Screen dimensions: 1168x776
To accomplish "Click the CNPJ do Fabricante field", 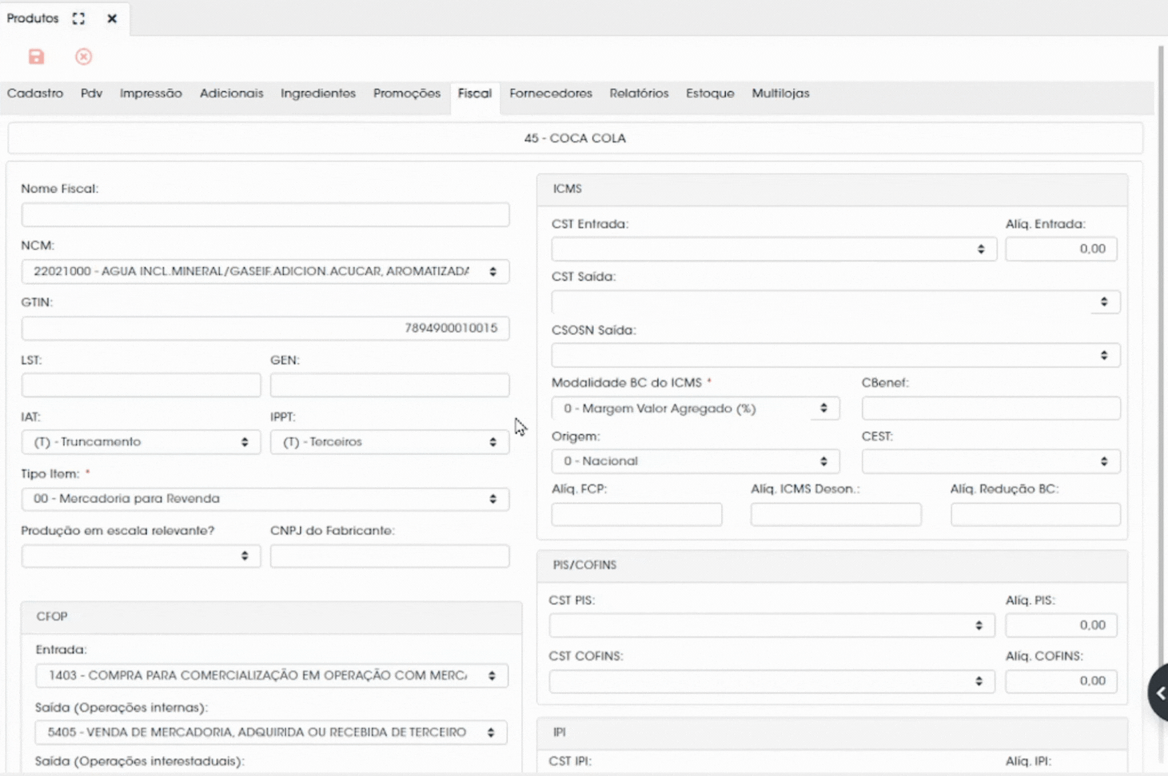I will pos(390,556).
